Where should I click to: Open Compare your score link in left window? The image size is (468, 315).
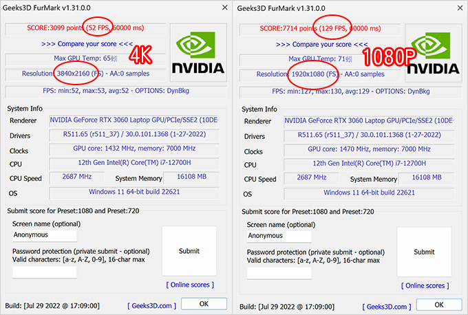87,44
